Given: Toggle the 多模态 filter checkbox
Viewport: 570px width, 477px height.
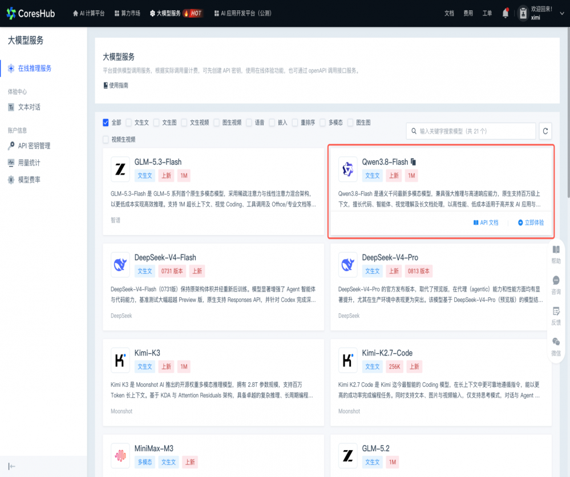Looking at the screenshot, I should (323, 123).
